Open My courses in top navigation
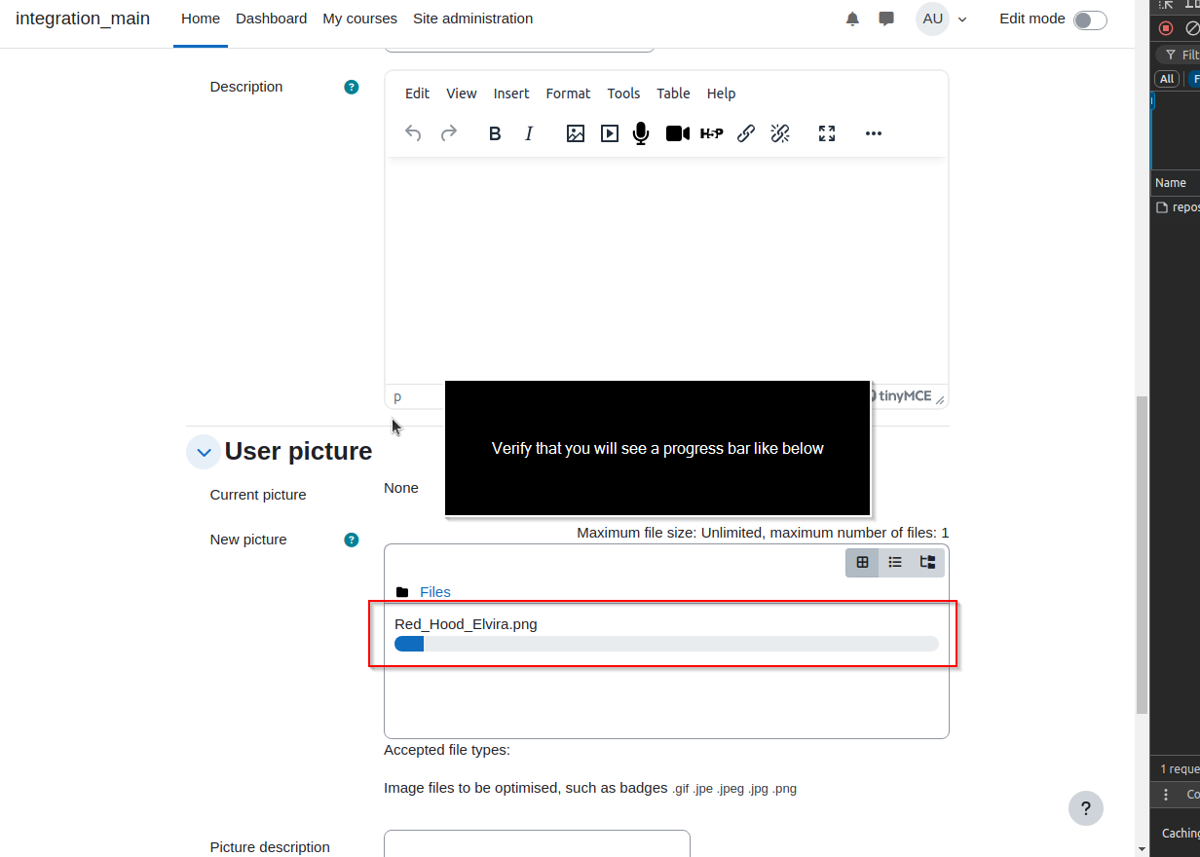The width and height of the screenshot is (1200, 857). 359,19
